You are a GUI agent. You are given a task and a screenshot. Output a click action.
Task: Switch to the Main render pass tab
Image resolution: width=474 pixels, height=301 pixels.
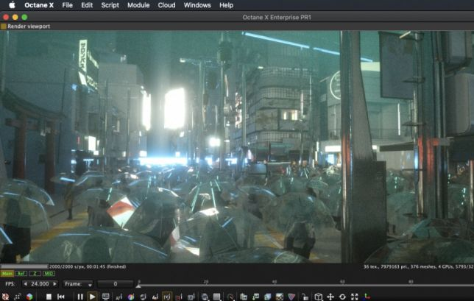click(x=7, y=274)
